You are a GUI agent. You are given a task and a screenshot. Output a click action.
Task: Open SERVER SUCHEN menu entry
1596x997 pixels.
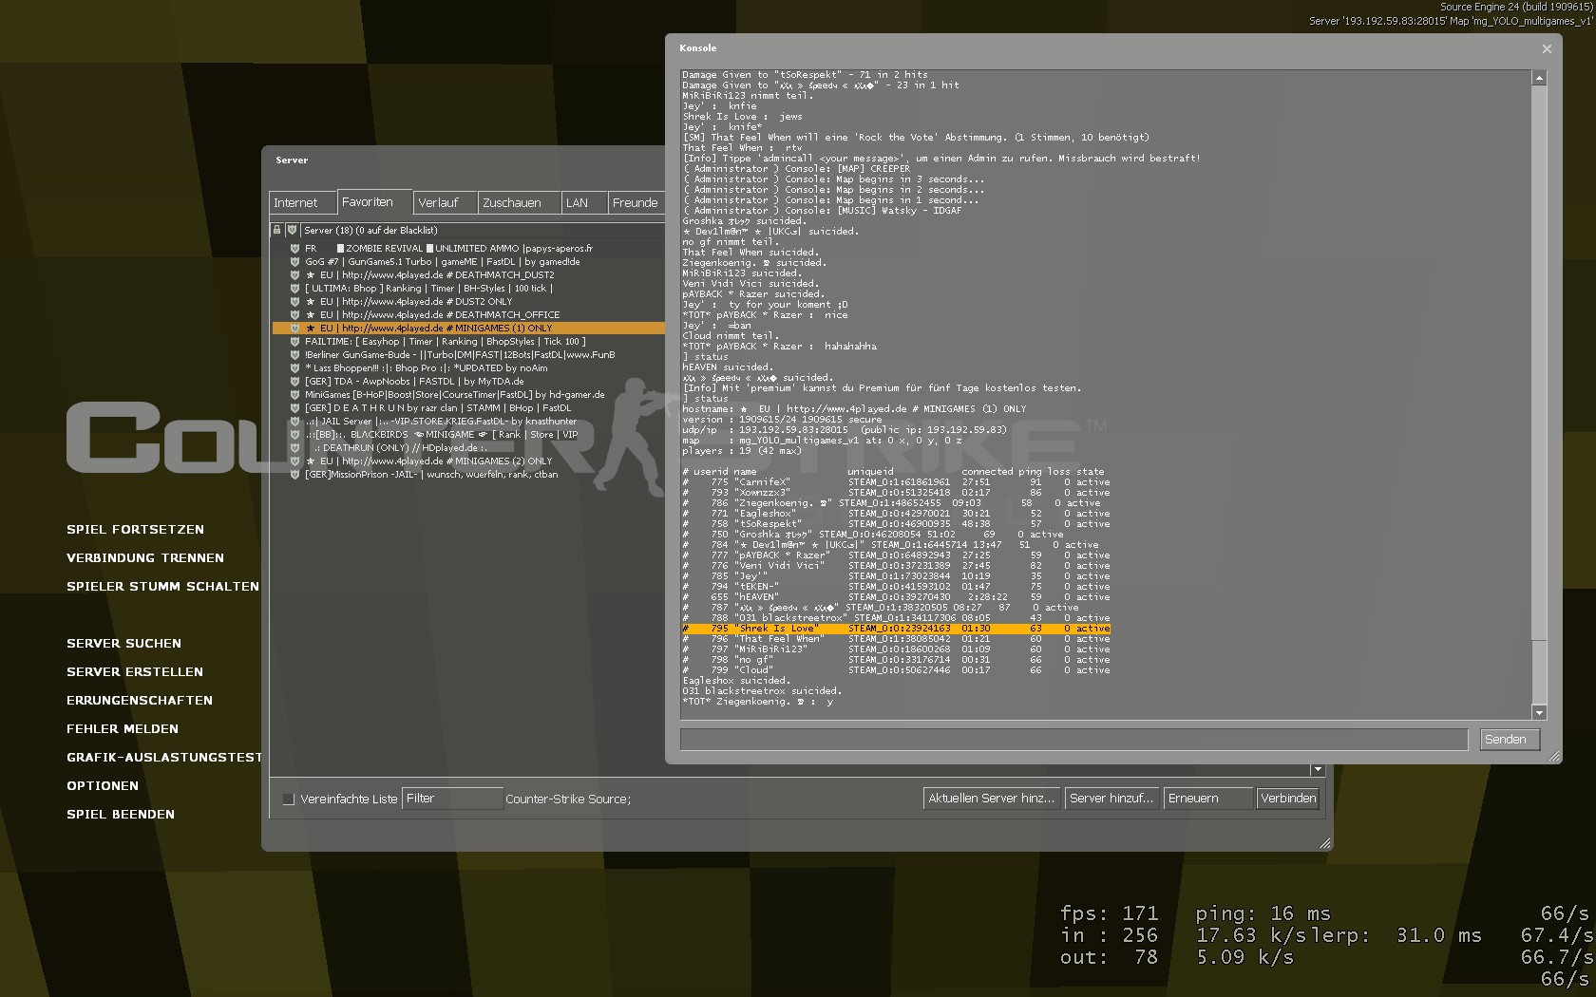point(123,644)
